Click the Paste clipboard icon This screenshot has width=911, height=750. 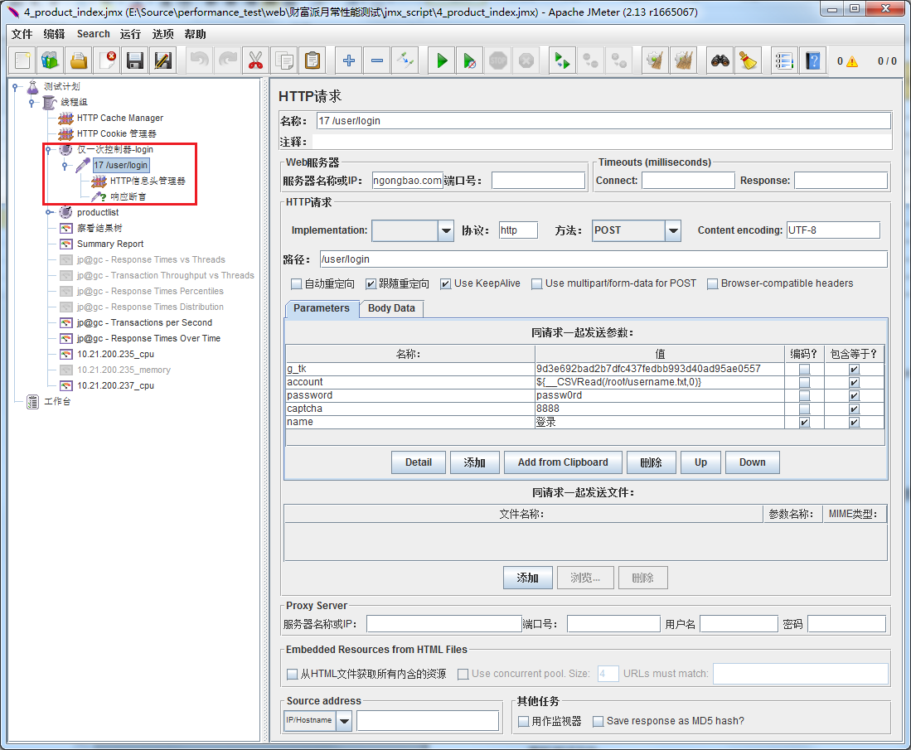(x=313, y=60)
